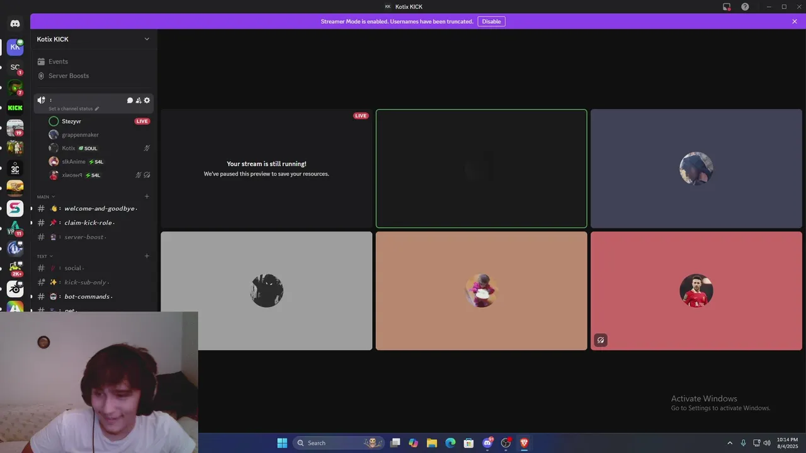Open the SC server icon

click(15, 67)
